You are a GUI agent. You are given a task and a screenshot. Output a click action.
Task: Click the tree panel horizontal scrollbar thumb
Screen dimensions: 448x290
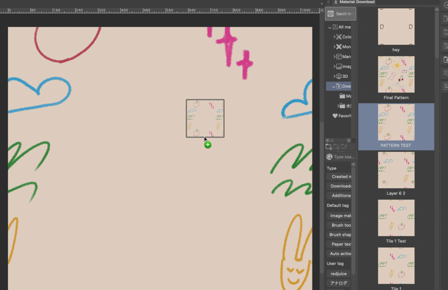coord(332,140)
